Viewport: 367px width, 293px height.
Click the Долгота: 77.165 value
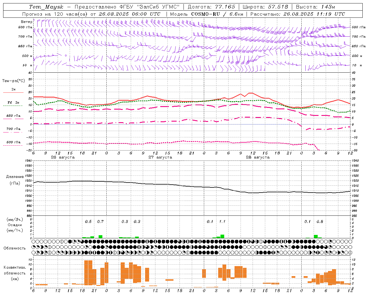point(211,7)
